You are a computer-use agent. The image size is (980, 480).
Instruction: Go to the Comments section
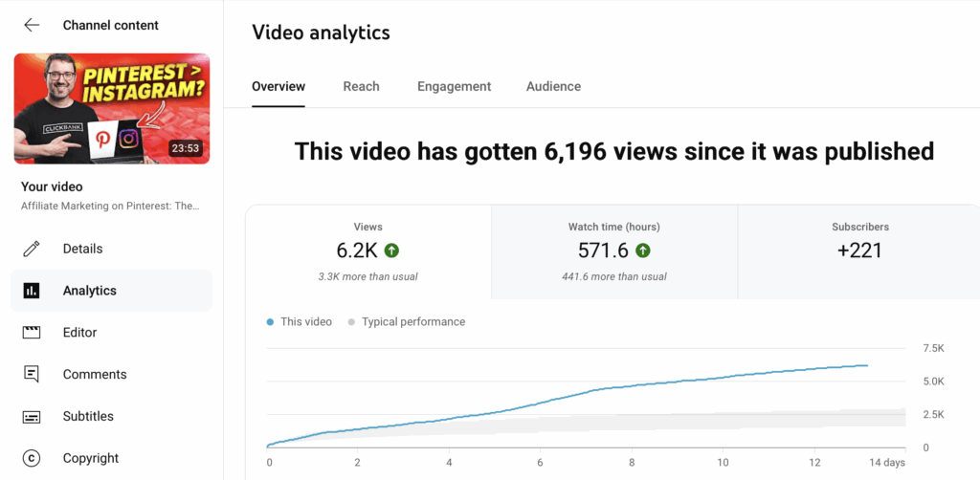click(111, 374)
